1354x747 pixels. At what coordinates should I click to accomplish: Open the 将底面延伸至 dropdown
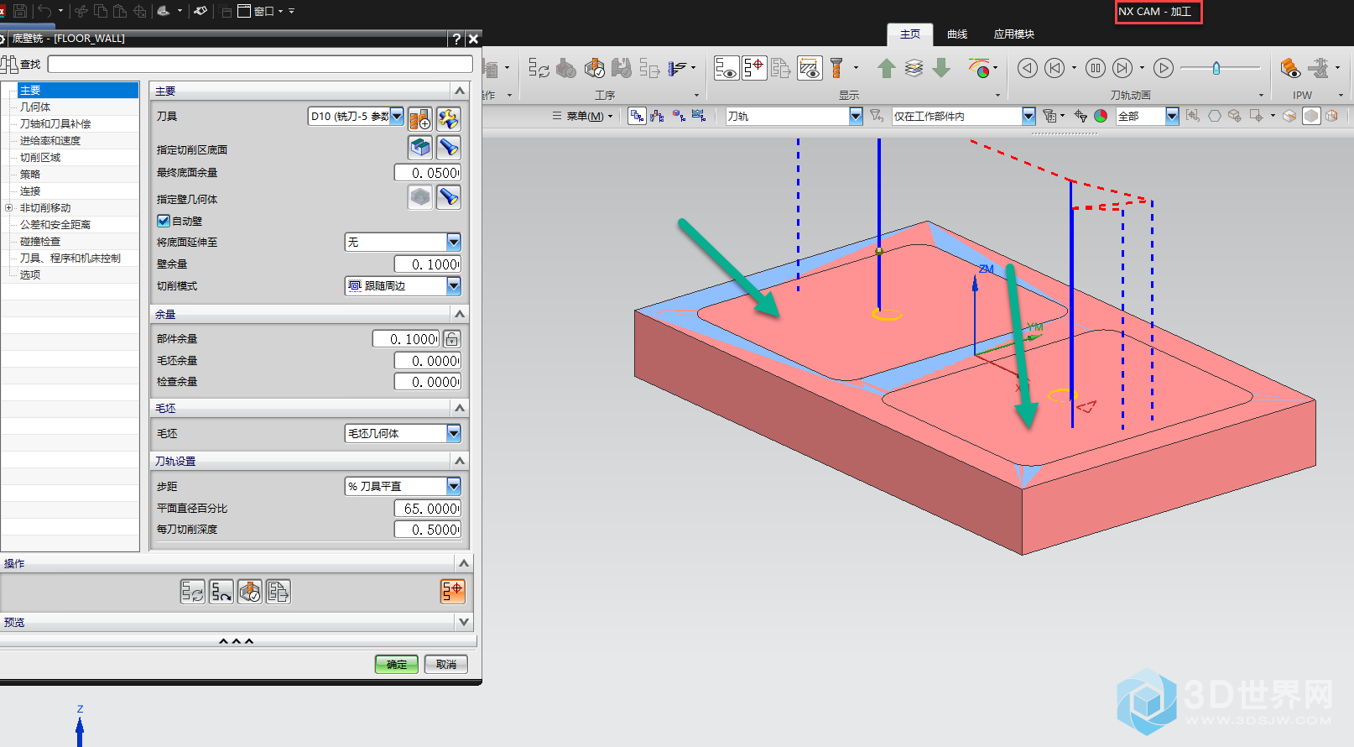[454, 242]
